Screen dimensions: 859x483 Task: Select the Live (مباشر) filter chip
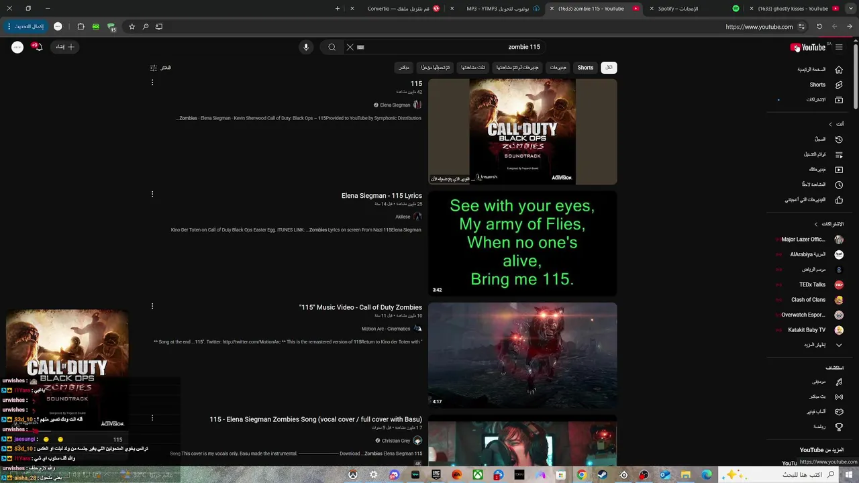coord(404,68)
